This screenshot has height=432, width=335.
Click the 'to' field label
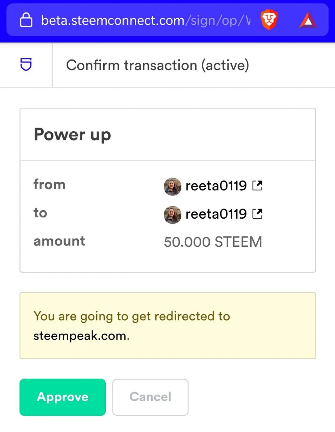coord(40,213)
